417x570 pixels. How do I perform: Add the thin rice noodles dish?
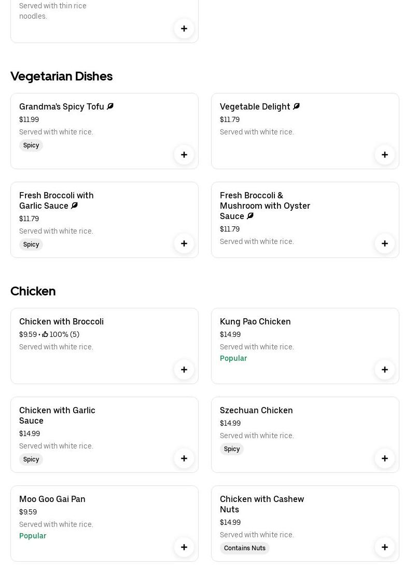(184, 29)
